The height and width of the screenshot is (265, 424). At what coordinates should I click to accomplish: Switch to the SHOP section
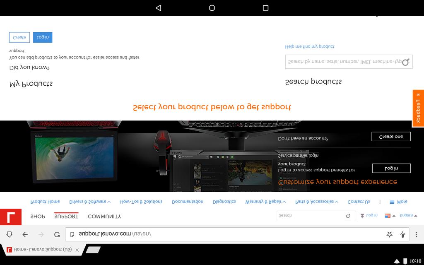point(38,217)
